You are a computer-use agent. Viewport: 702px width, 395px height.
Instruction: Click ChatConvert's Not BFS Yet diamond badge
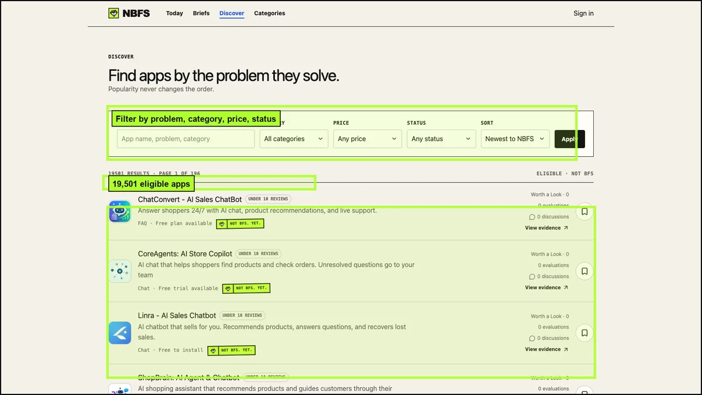240,224
